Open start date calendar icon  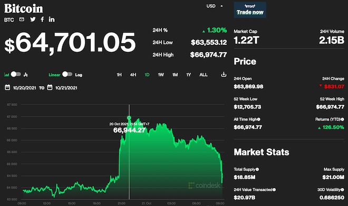(x=7, y=87)
